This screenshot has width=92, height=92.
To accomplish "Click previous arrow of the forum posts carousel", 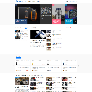I will (14, 65).
